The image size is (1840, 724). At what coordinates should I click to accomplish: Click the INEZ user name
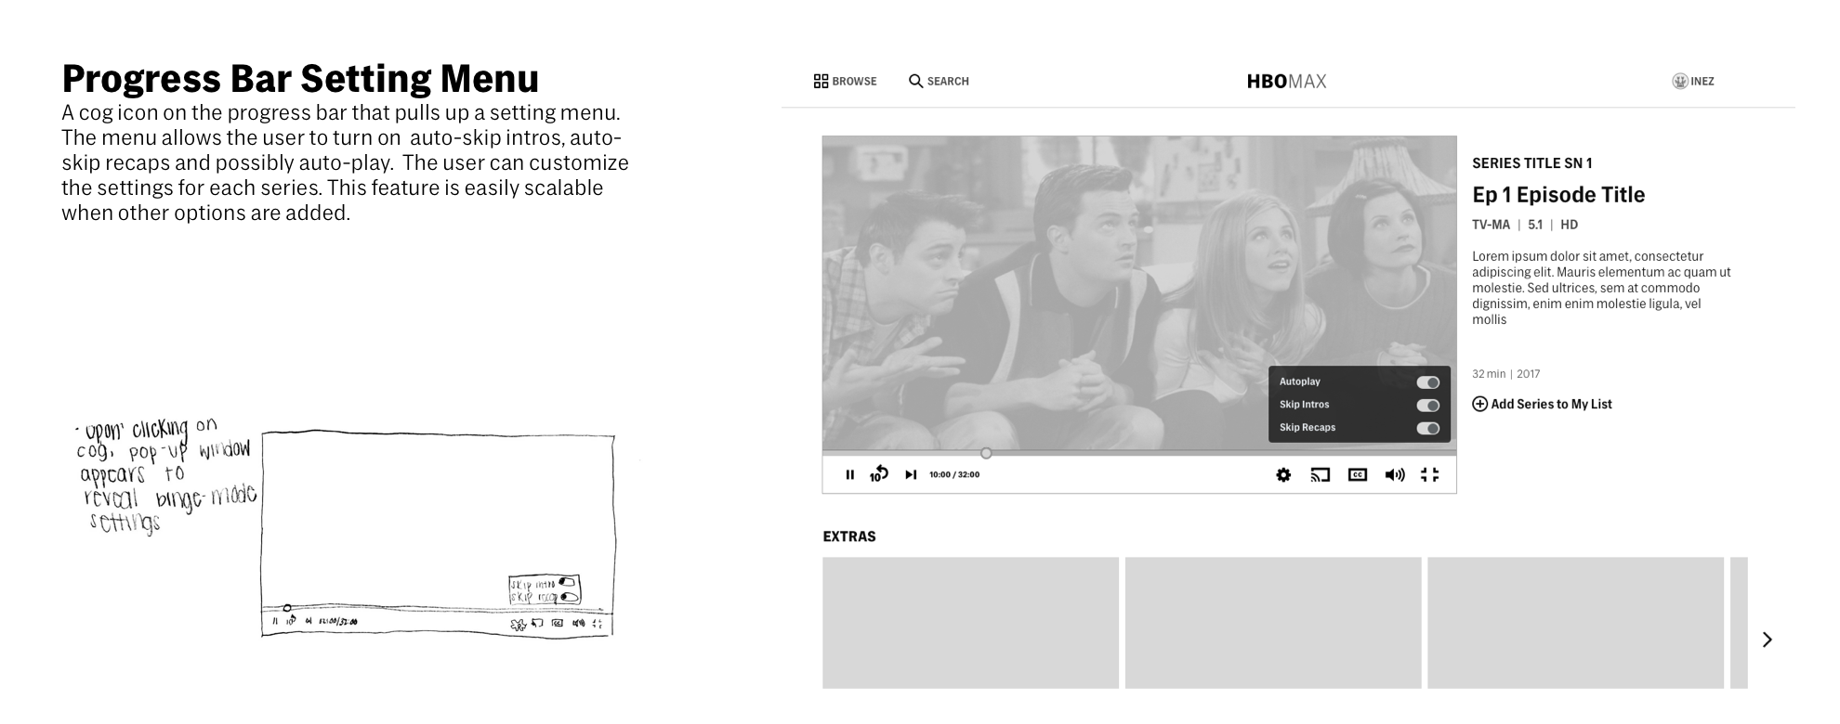[x=1702, y=82]
